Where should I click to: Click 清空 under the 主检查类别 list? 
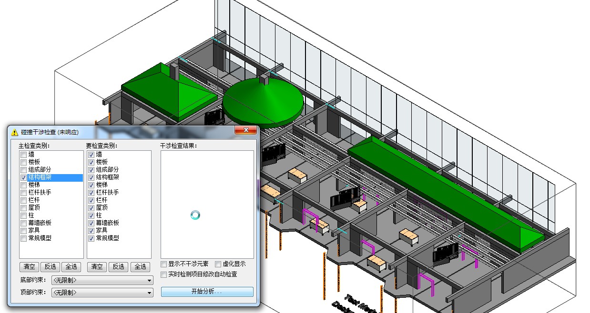29,267
